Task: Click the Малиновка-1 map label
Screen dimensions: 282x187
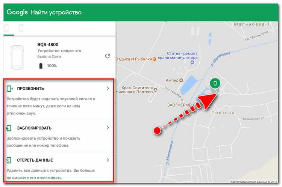Action: click(252, 24)
